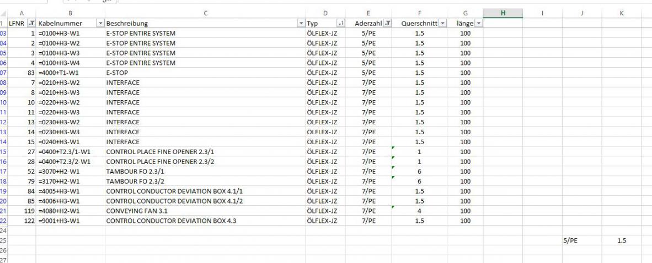Click cell =9001+H3-W1
The height and width of the screenshot is (263, 652).
(x=70, y=221)
